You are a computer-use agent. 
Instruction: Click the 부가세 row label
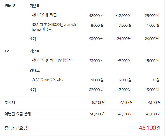tap(10, 102)
